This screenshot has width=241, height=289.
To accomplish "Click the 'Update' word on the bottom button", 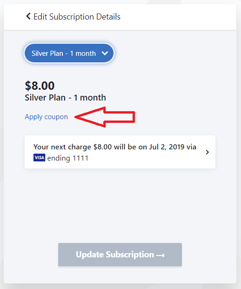I will tap(90, 255).
